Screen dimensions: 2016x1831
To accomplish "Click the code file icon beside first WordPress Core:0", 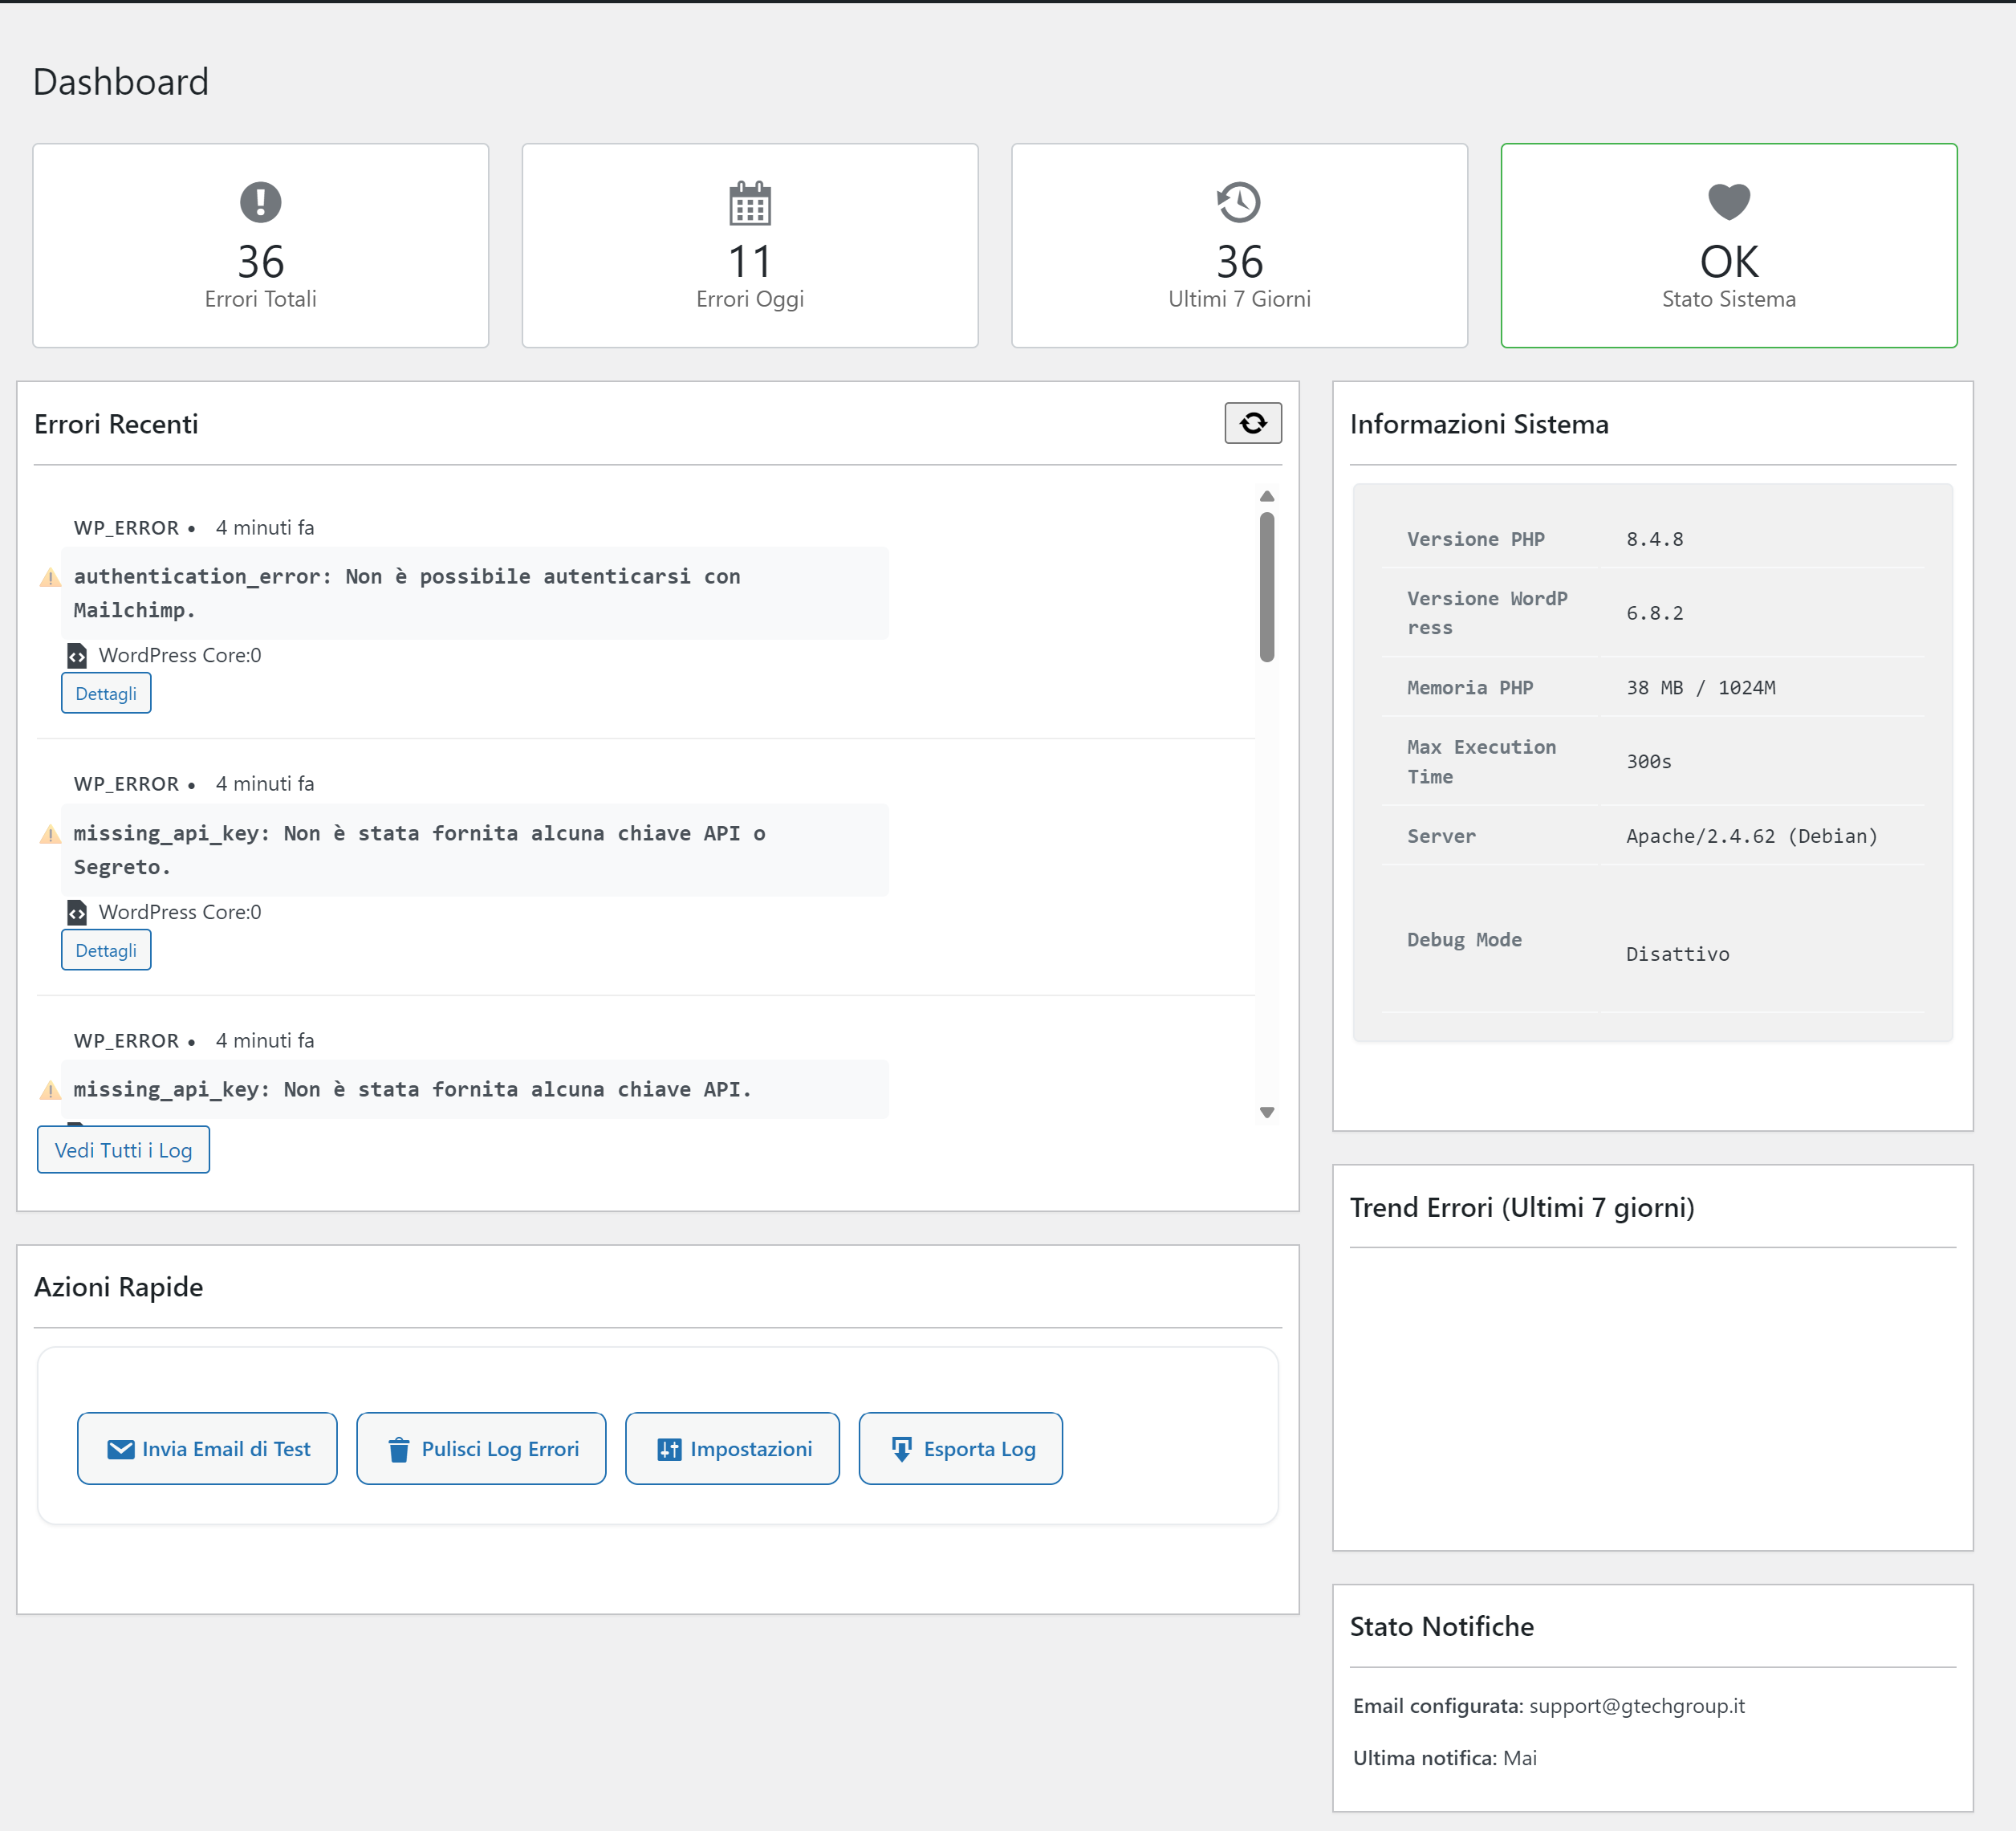I will [x=77, y=656].
